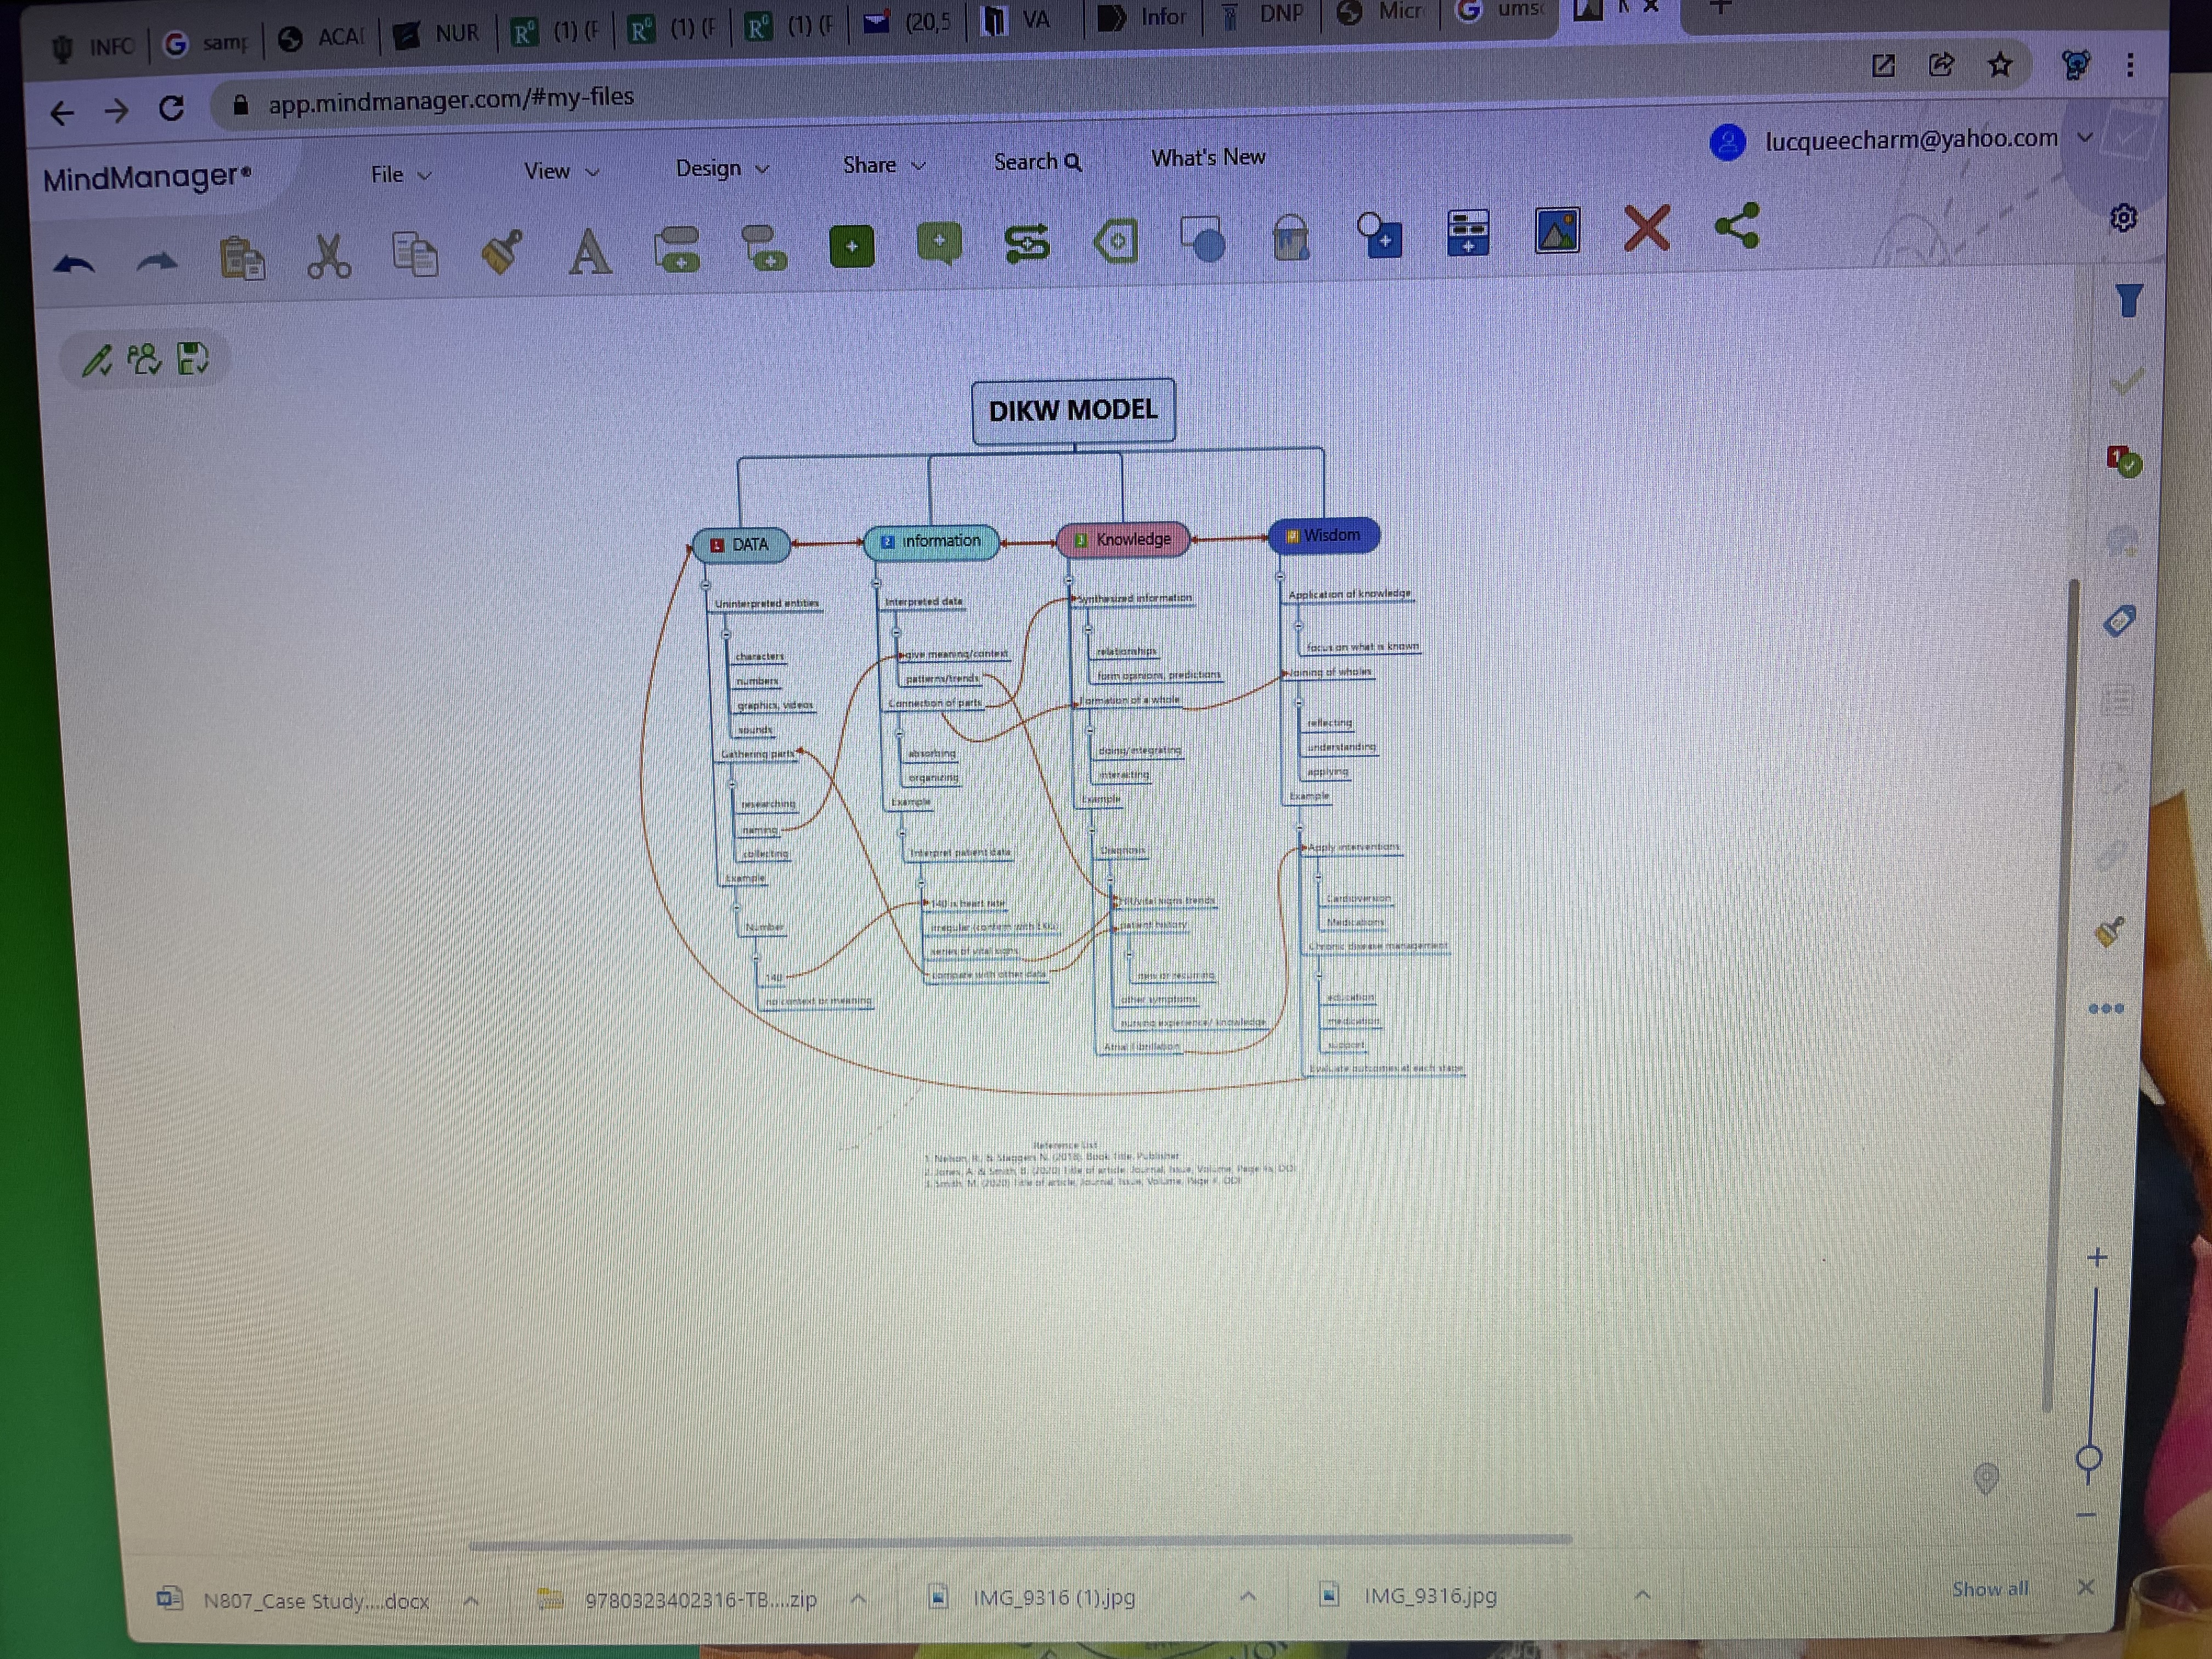Select the format painter brush icon
Image resolution: width=2212 pixels, height=1659 pixels.
coord(501,251)
